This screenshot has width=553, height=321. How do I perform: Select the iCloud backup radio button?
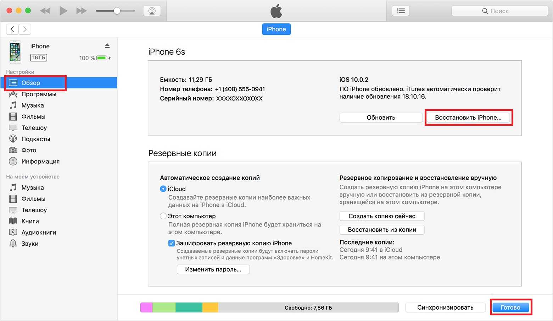(163, 189)
